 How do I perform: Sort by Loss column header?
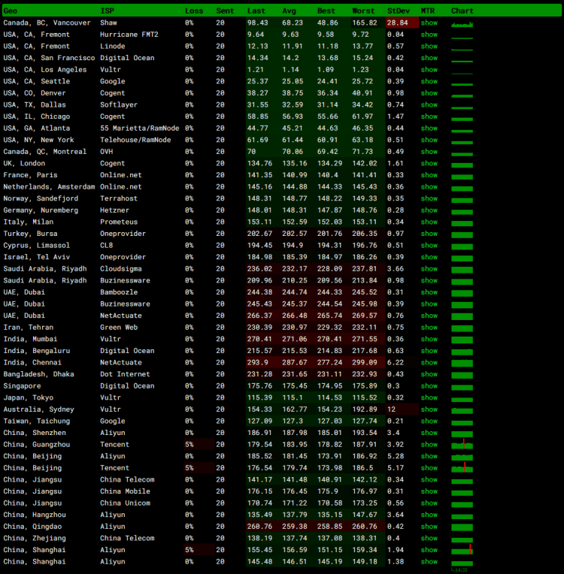[x=194, y=11]
